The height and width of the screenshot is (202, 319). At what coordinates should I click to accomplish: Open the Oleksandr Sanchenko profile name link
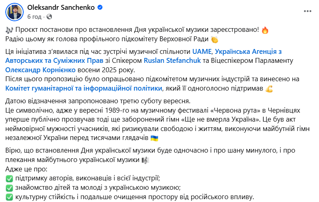58,8
